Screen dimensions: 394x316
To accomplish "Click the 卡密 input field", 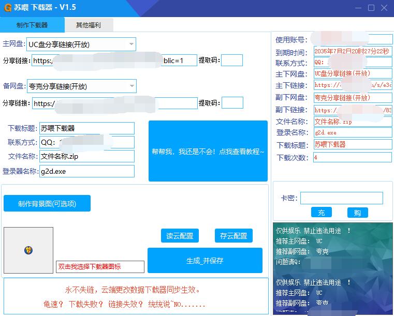I will (x=341, y=198).
